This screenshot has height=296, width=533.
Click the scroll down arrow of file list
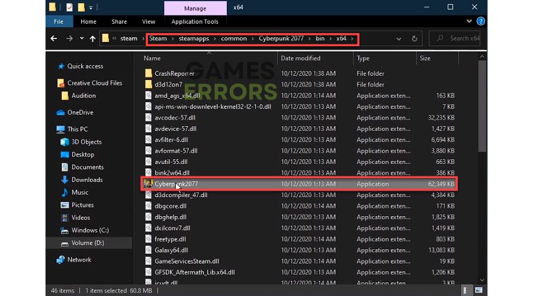pyautogui.click(x=482, y=281)
